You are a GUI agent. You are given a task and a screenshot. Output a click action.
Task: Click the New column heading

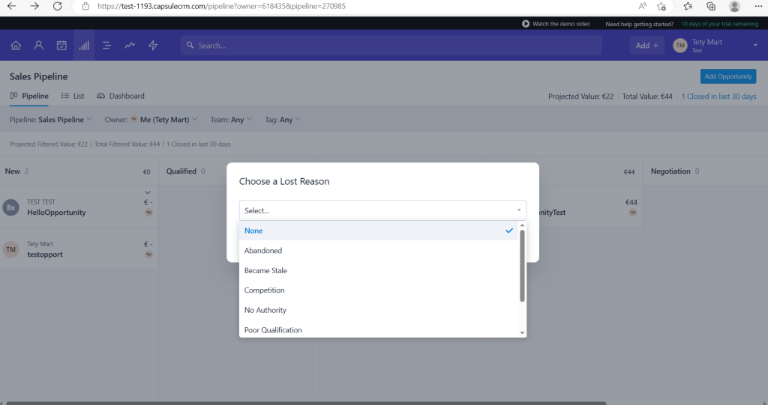click(12, 171)
